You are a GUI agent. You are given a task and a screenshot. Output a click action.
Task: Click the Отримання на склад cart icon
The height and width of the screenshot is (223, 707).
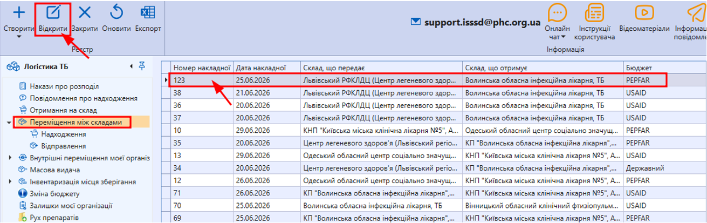click(23, 110)
